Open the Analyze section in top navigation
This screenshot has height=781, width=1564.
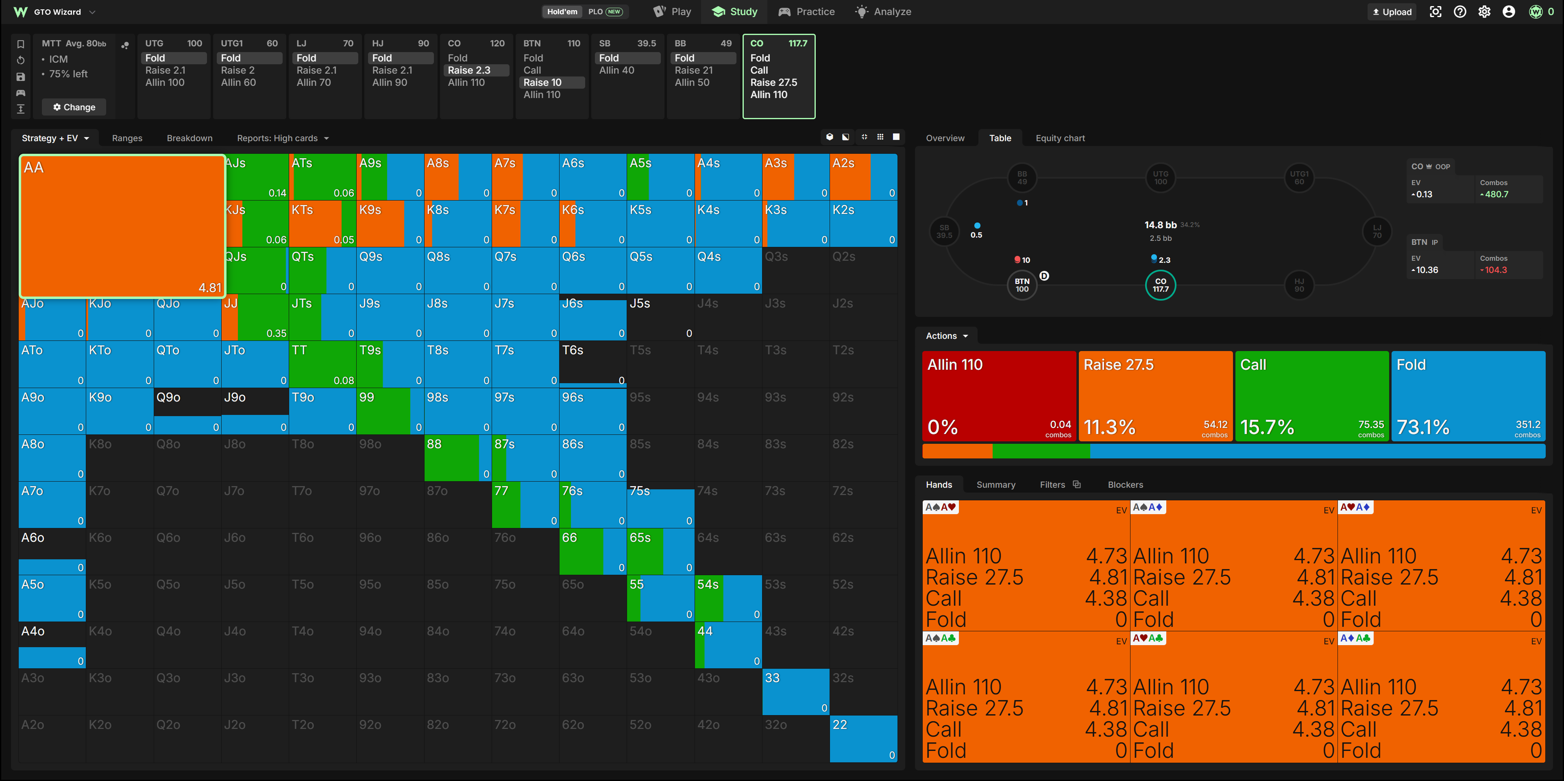[883, 11]
